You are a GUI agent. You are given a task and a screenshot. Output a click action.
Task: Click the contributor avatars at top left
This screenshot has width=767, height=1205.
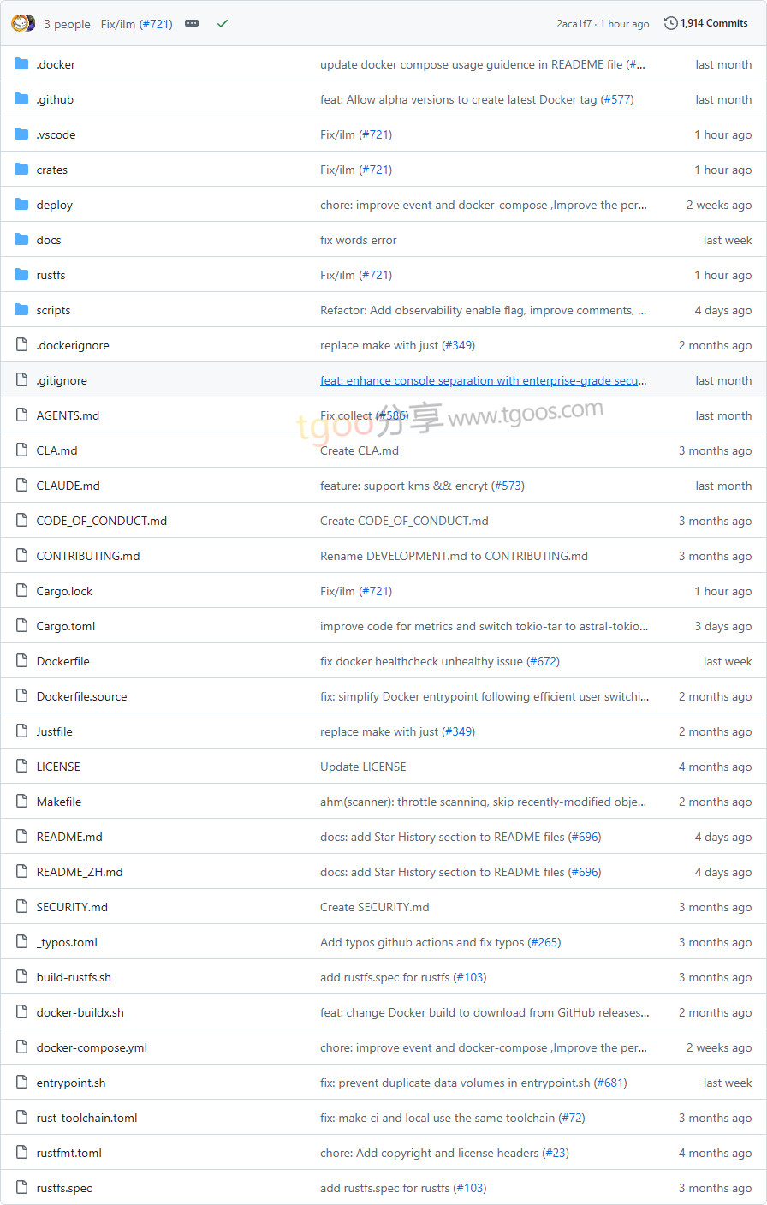tap(23, 23)
